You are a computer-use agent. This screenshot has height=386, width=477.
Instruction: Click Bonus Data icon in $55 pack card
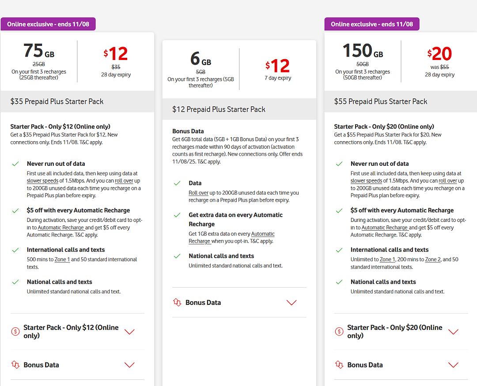pyautogui.click(x=339, y=364)
